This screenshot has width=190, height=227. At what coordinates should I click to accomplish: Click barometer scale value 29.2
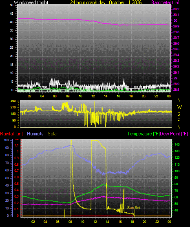tap(176, 66)
